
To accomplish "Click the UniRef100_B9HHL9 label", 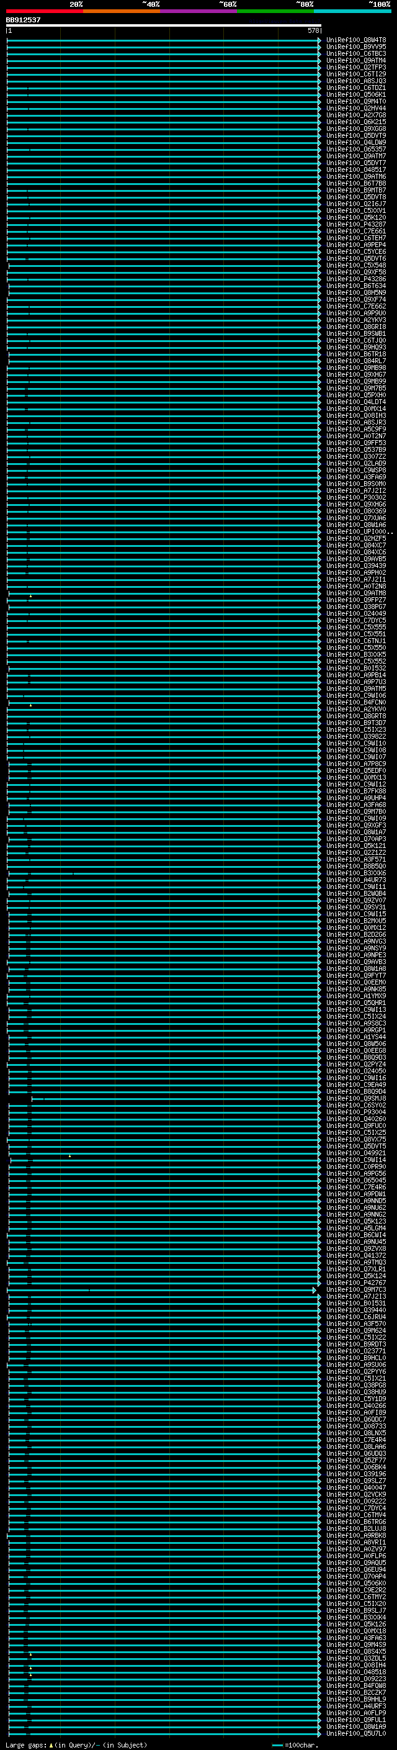I will pos(355,1699).
